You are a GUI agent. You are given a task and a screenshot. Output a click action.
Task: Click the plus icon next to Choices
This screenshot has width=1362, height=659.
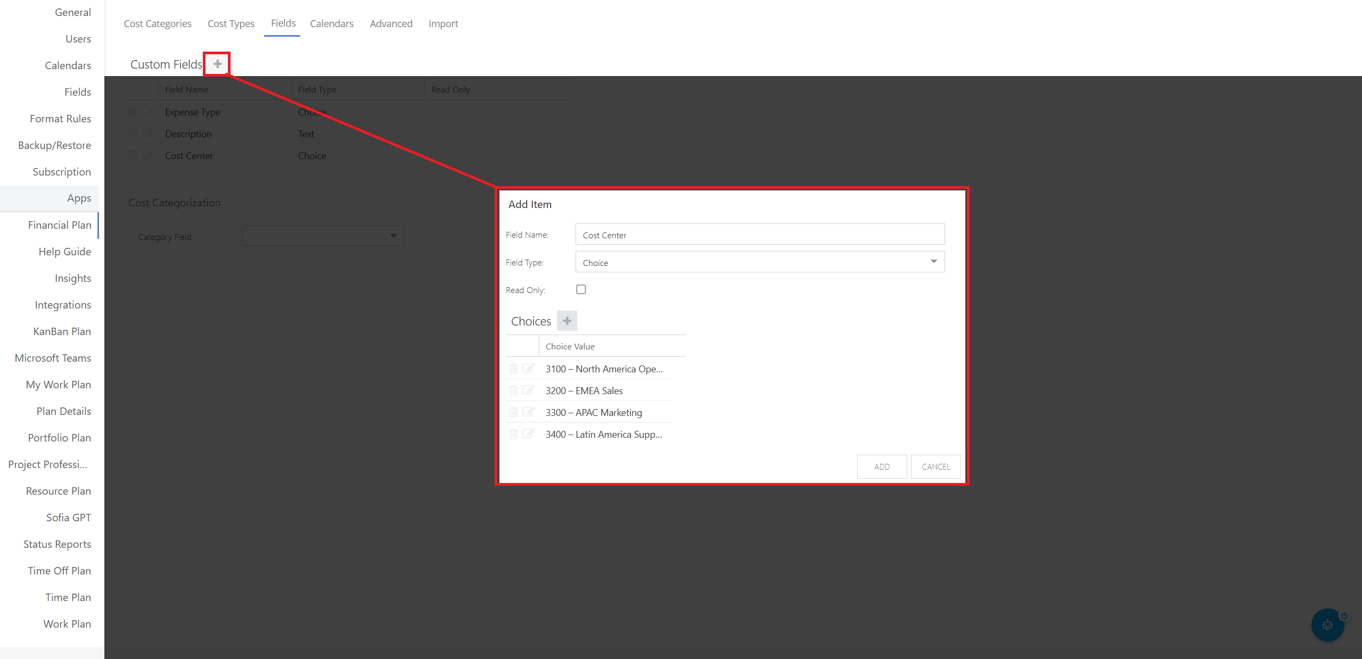567,321
